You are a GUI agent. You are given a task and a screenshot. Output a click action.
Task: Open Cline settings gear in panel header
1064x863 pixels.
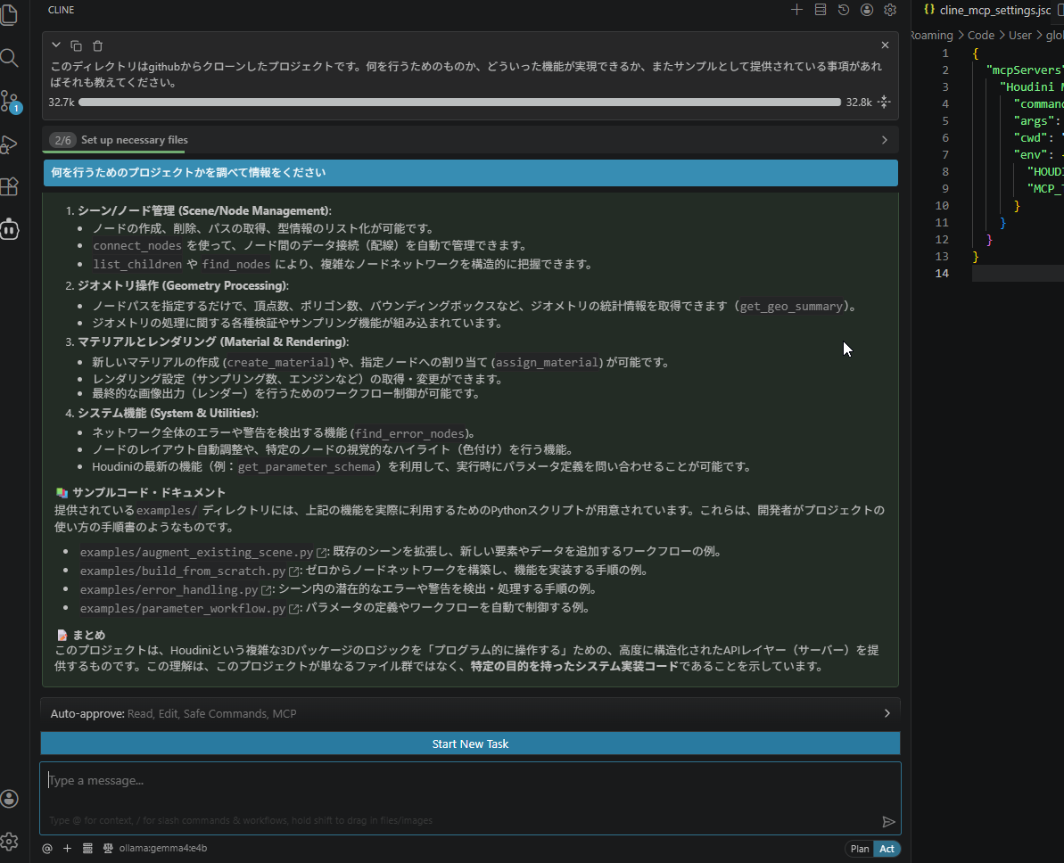[889, 10]
